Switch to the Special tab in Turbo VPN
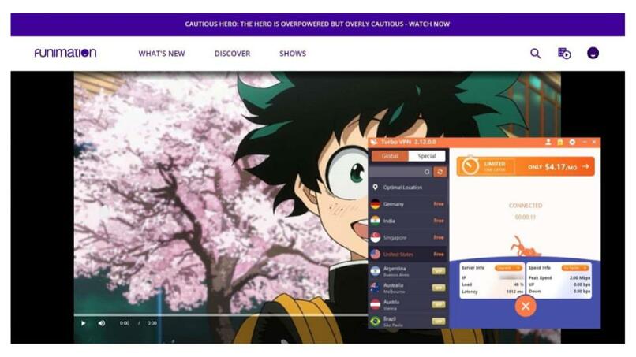This screenshot has width=636, height=357. coord(427,156)
